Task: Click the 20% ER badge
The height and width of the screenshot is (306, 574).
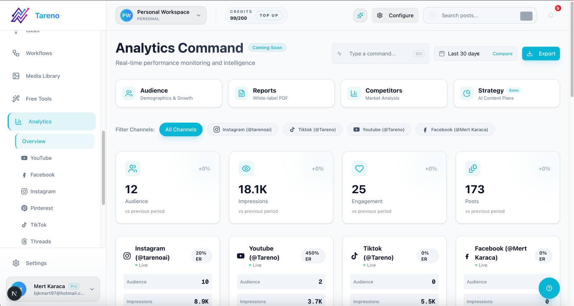Action: [201, 256]
